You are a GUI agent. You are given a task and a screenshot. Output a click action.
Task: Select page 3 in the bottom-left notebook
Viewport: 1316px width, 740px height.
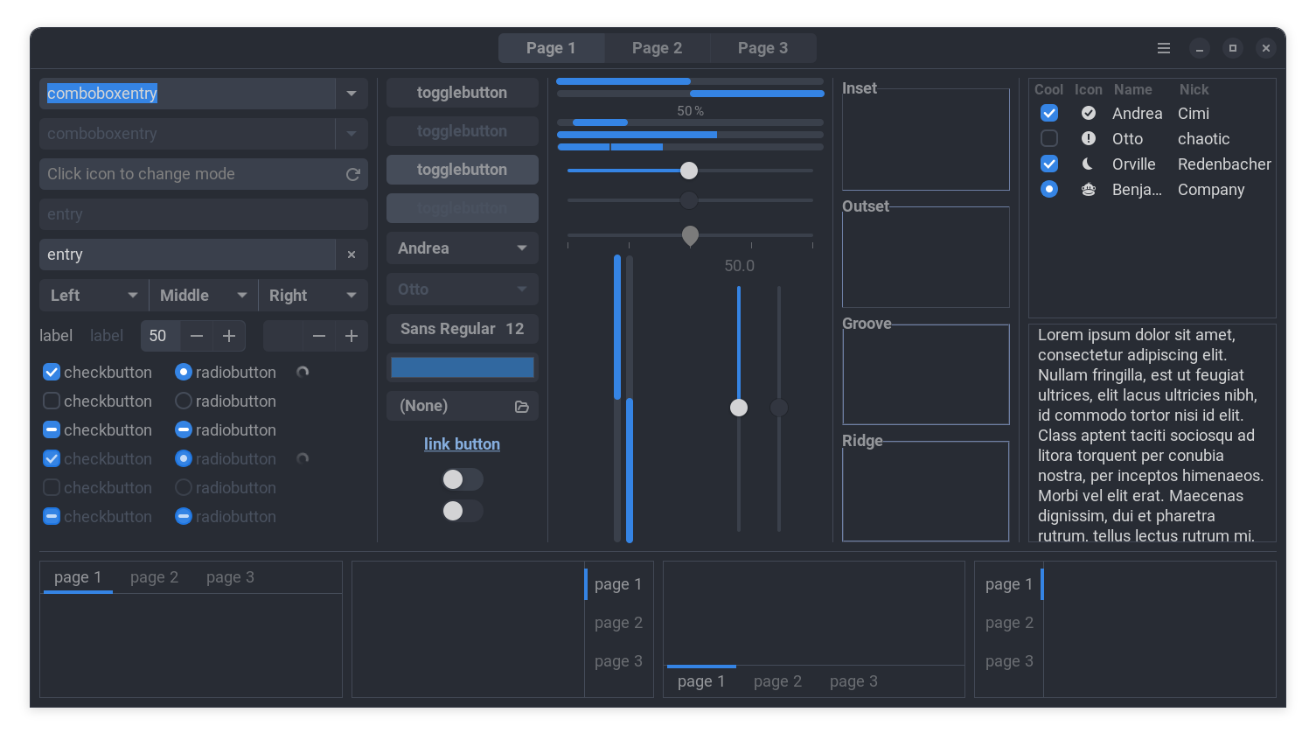point(230,576)
